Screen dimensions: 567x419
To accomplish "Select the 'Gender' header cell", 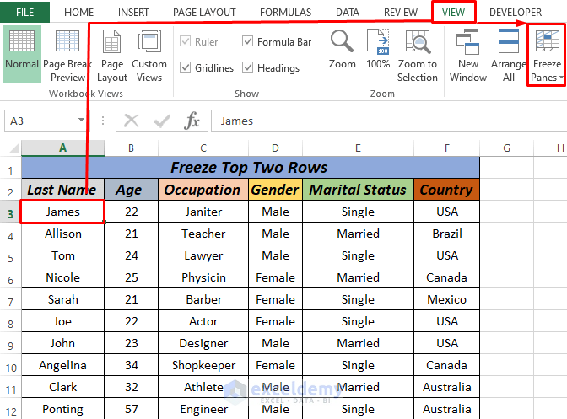I will [275, 190].
